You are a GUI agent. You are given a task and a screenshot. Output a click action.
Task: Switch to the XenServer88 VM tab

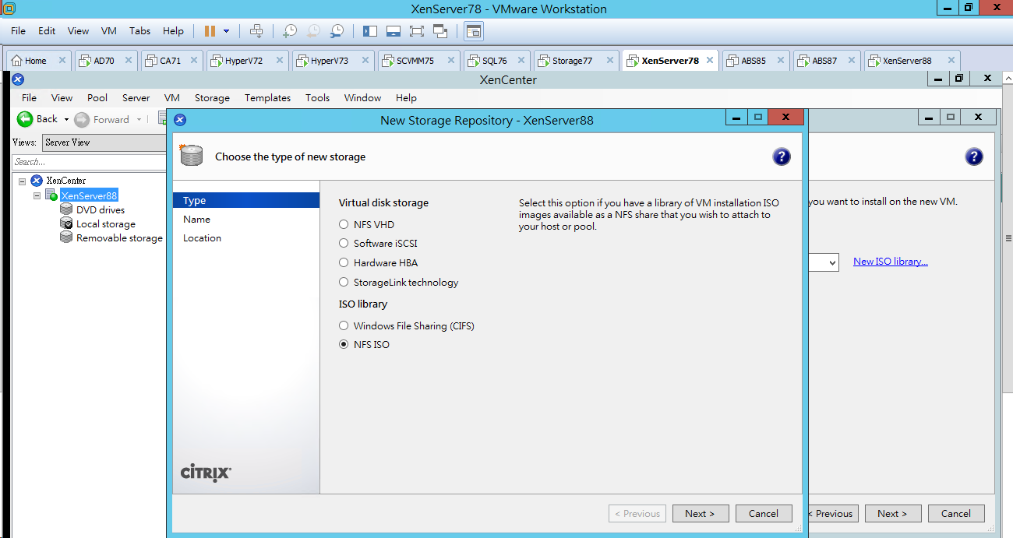(x=907, y=61)
